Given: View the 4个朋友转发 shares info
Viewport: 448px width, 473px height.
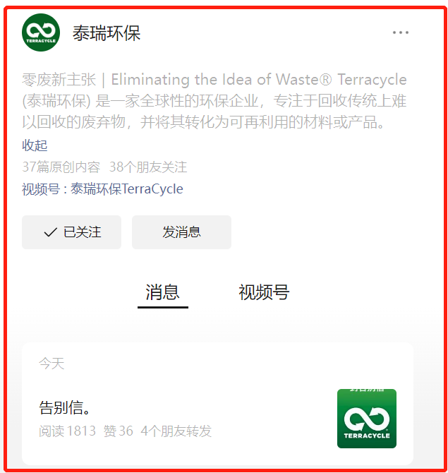Looking at the screenshot, I should (x=176, y=431).
